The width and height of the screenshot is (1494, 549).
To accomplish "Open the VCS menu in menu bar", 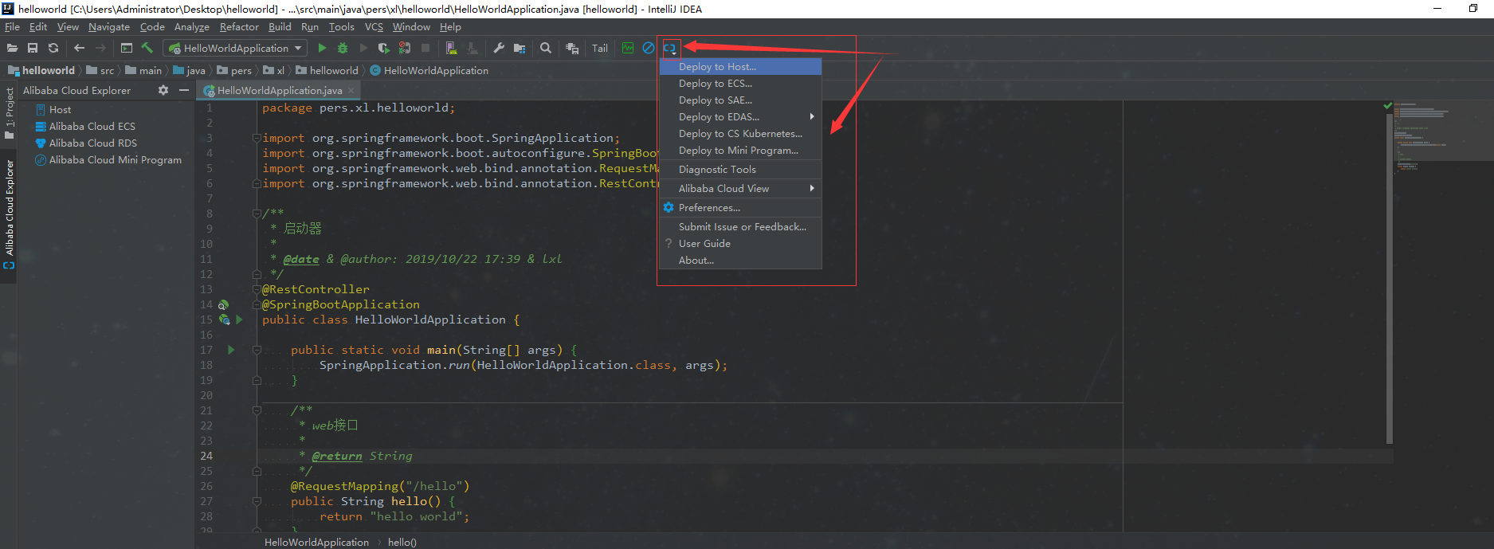I will pos(374,26).
